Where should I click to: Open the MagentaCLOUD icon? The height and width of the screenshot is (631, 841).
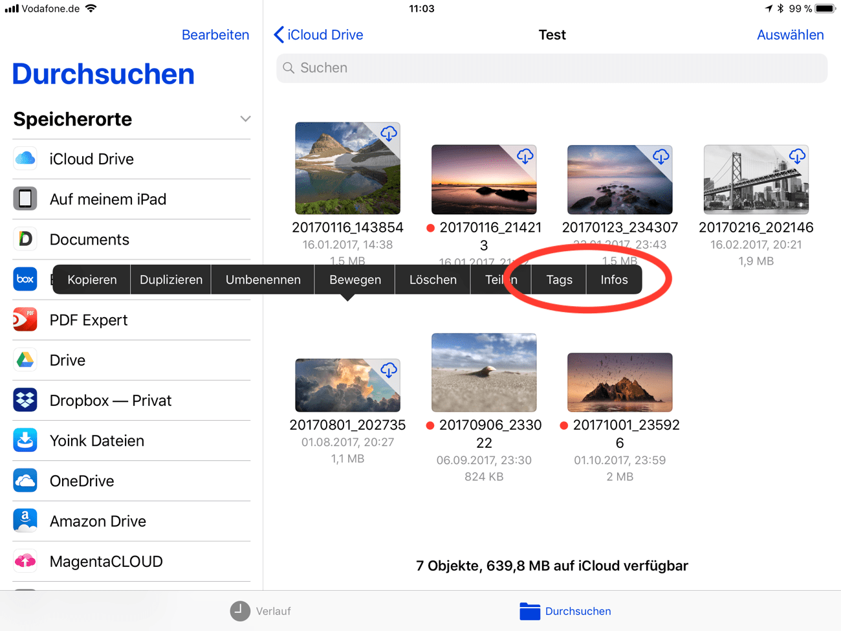pyautogui.click(x=25, y=561)
